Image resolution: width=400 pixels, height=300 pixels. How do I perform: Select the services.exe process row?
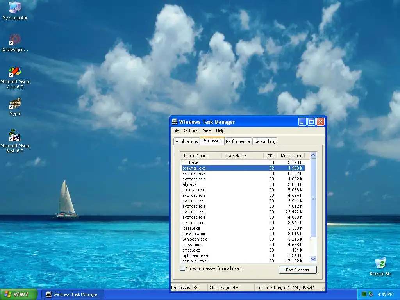[x=243, y=234]
